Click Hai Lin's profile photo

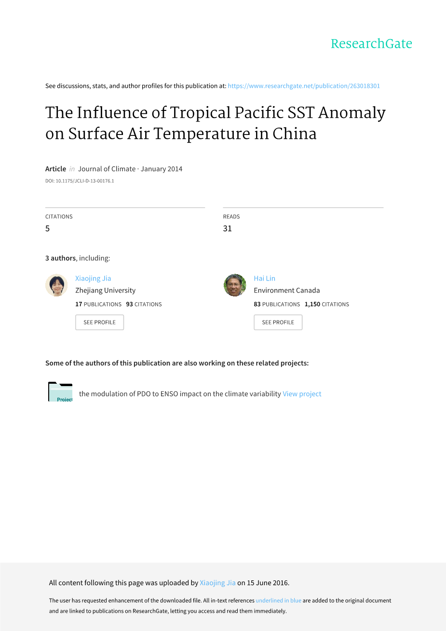coord(235,285)
